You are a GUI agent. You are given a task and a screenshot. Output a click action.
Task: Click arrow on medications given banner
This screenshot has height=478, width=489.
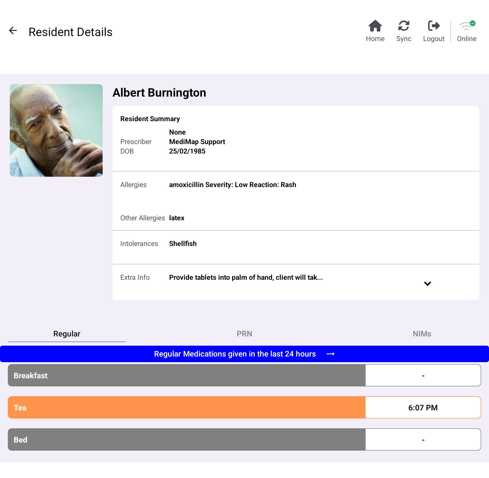(330, 354)
